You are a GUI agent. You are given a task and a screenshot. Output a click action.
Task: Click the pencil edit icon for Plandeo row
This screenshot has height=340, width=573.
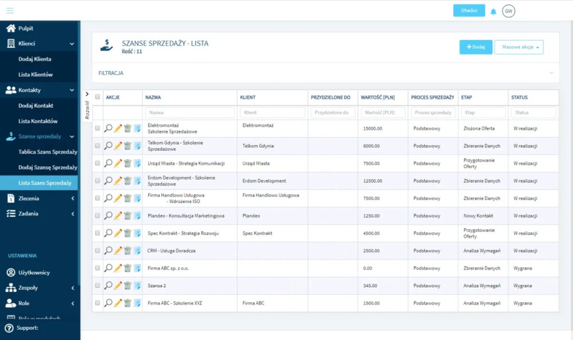tap(118, 216)
